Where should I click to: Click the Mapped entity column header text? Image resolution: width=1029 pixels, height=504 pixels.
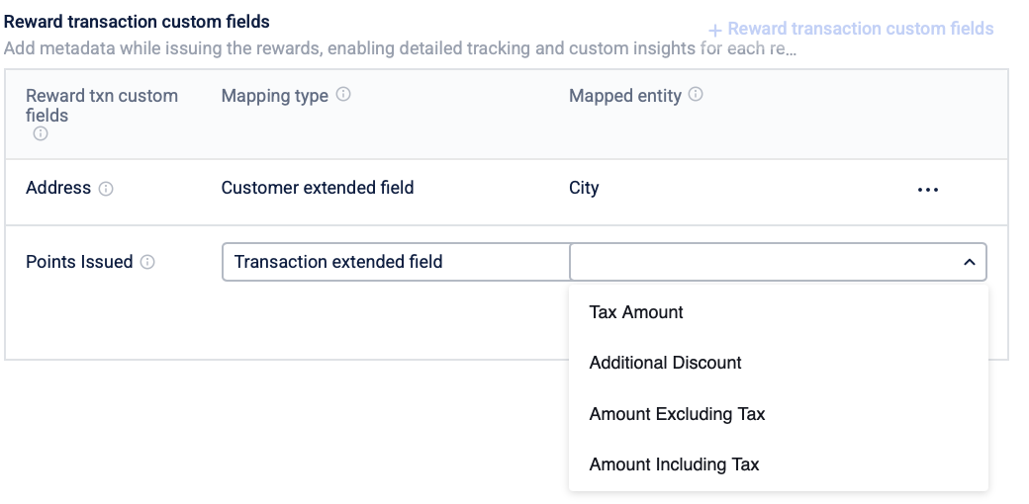[x=625, y=96]
